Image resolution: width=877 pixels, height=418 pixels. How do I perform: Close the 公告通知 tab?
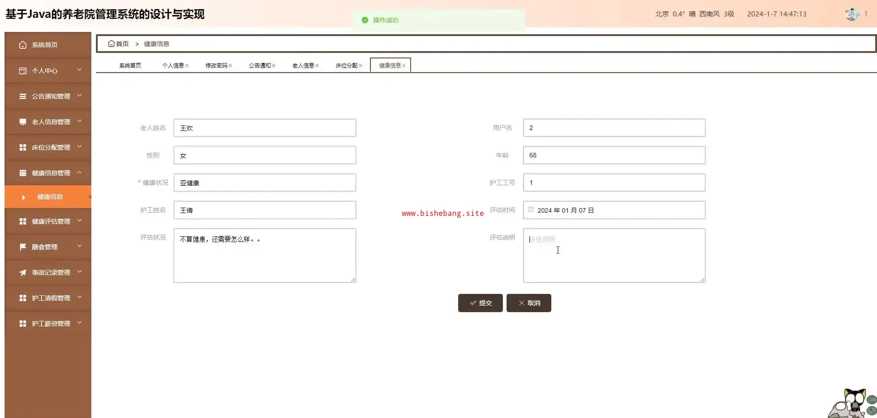pos(274,66)
